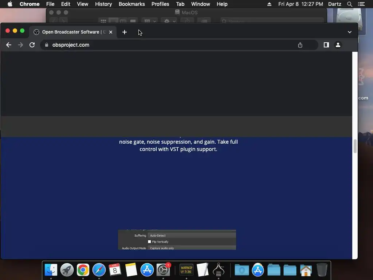
Task: Open the Dartz user menu
Action: [335, 4]
